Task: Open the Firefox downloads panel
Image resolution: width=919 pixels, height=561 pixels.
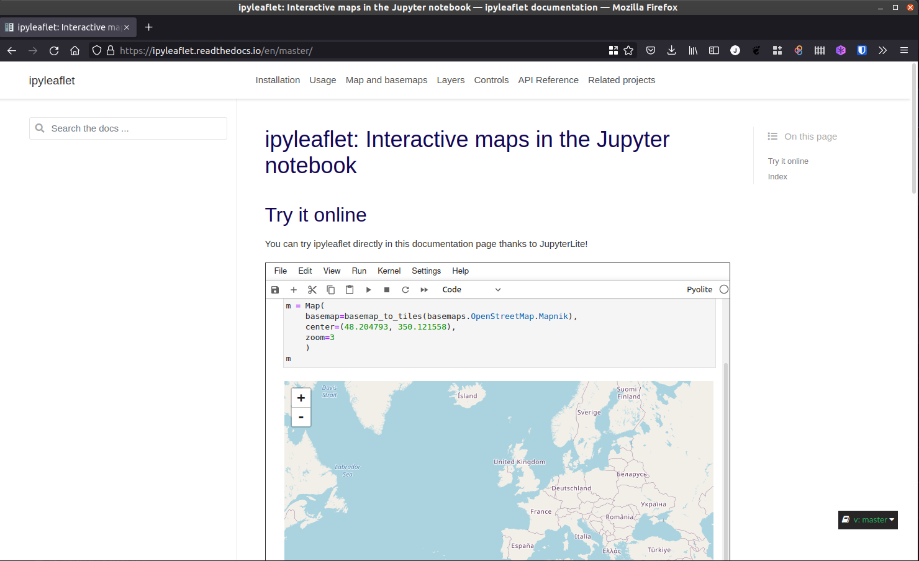Action: click(x=672, y=51)
